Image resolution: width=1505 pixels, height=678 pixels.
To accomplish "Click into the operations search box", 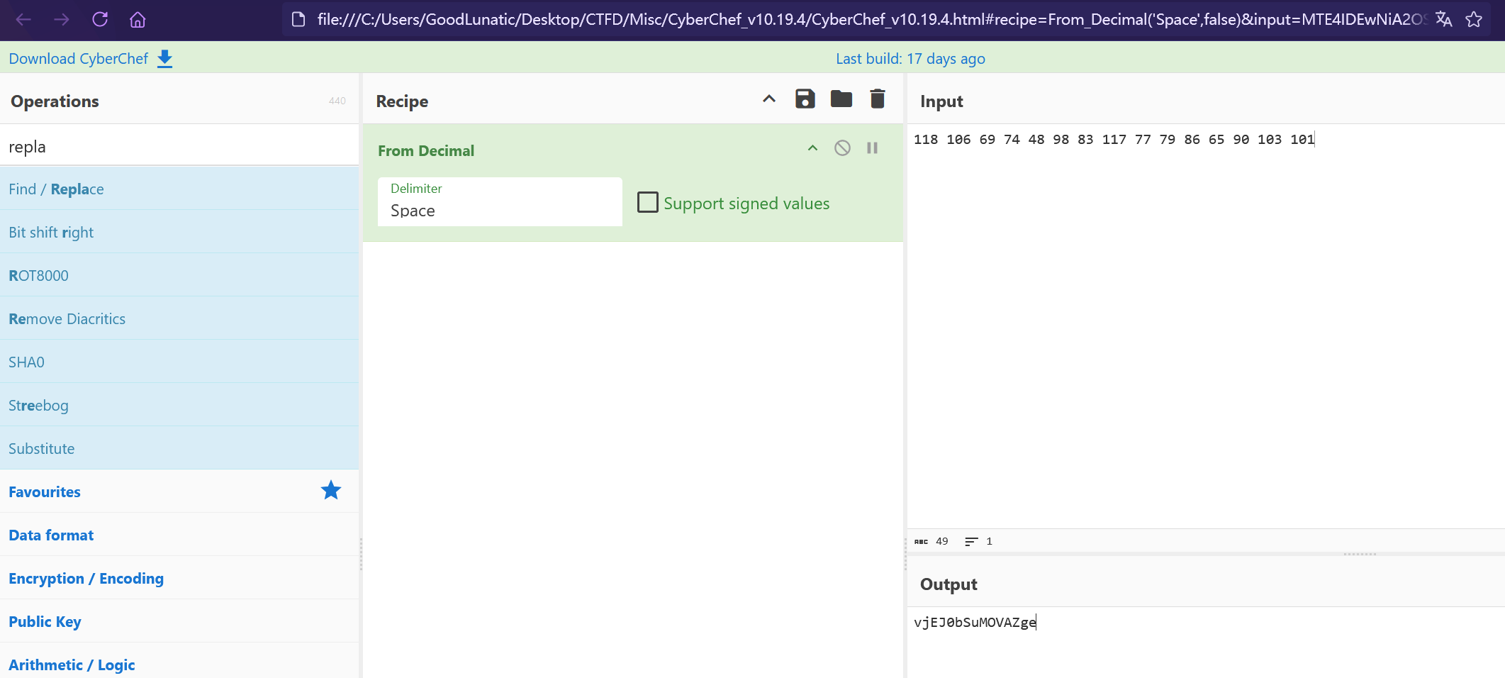I will pos(179,146).
